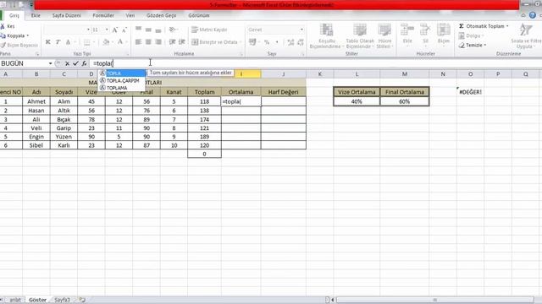Align text right
The height and width of the screenshot is (304, 542).
point(158,42)
